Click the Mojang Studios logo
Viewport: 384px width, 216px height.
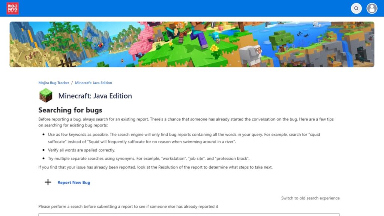(12, 8)
